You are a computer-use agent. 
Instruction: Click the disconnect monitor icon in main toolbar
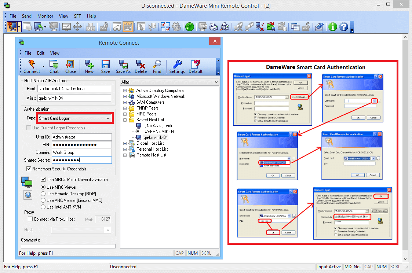click(x=53, y=27)
